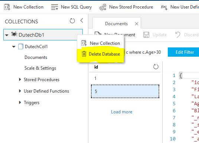Collapse the DutechDb1 database node
199x143 pixels.
point(7,35)
